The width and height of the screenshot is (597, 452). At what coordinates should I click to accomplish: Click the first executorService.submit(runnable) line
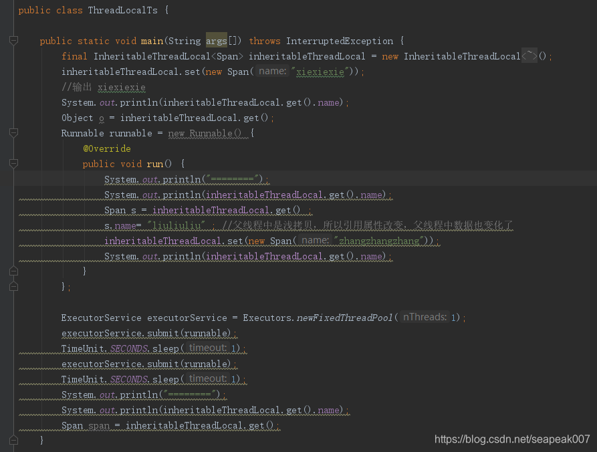(x=149, y=333)
